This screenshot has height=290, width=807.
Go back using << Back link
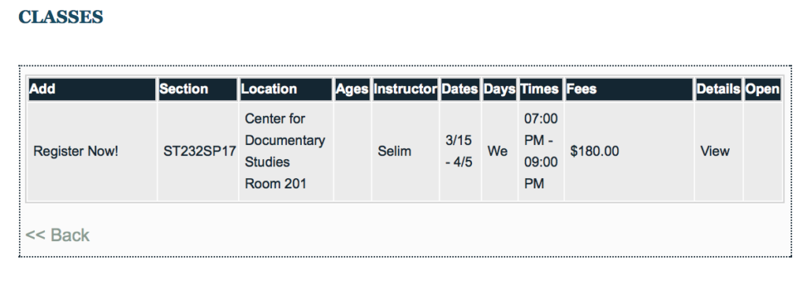(58, 235)
